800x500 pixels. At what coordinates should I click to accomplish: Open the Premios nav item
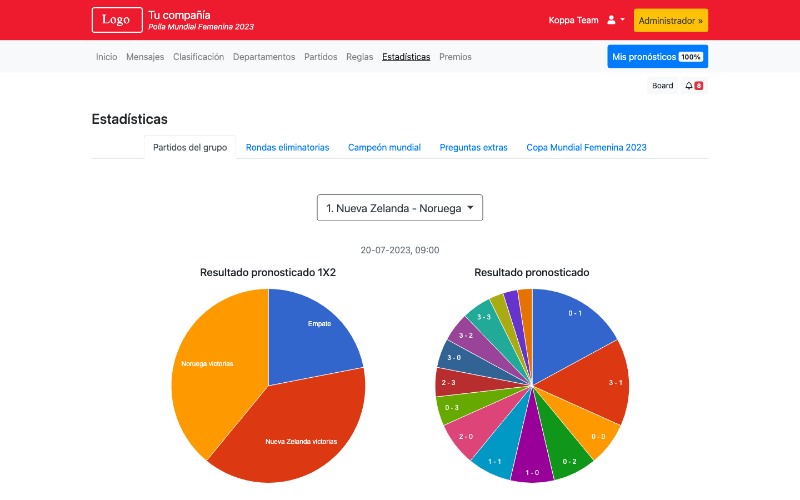455,57
